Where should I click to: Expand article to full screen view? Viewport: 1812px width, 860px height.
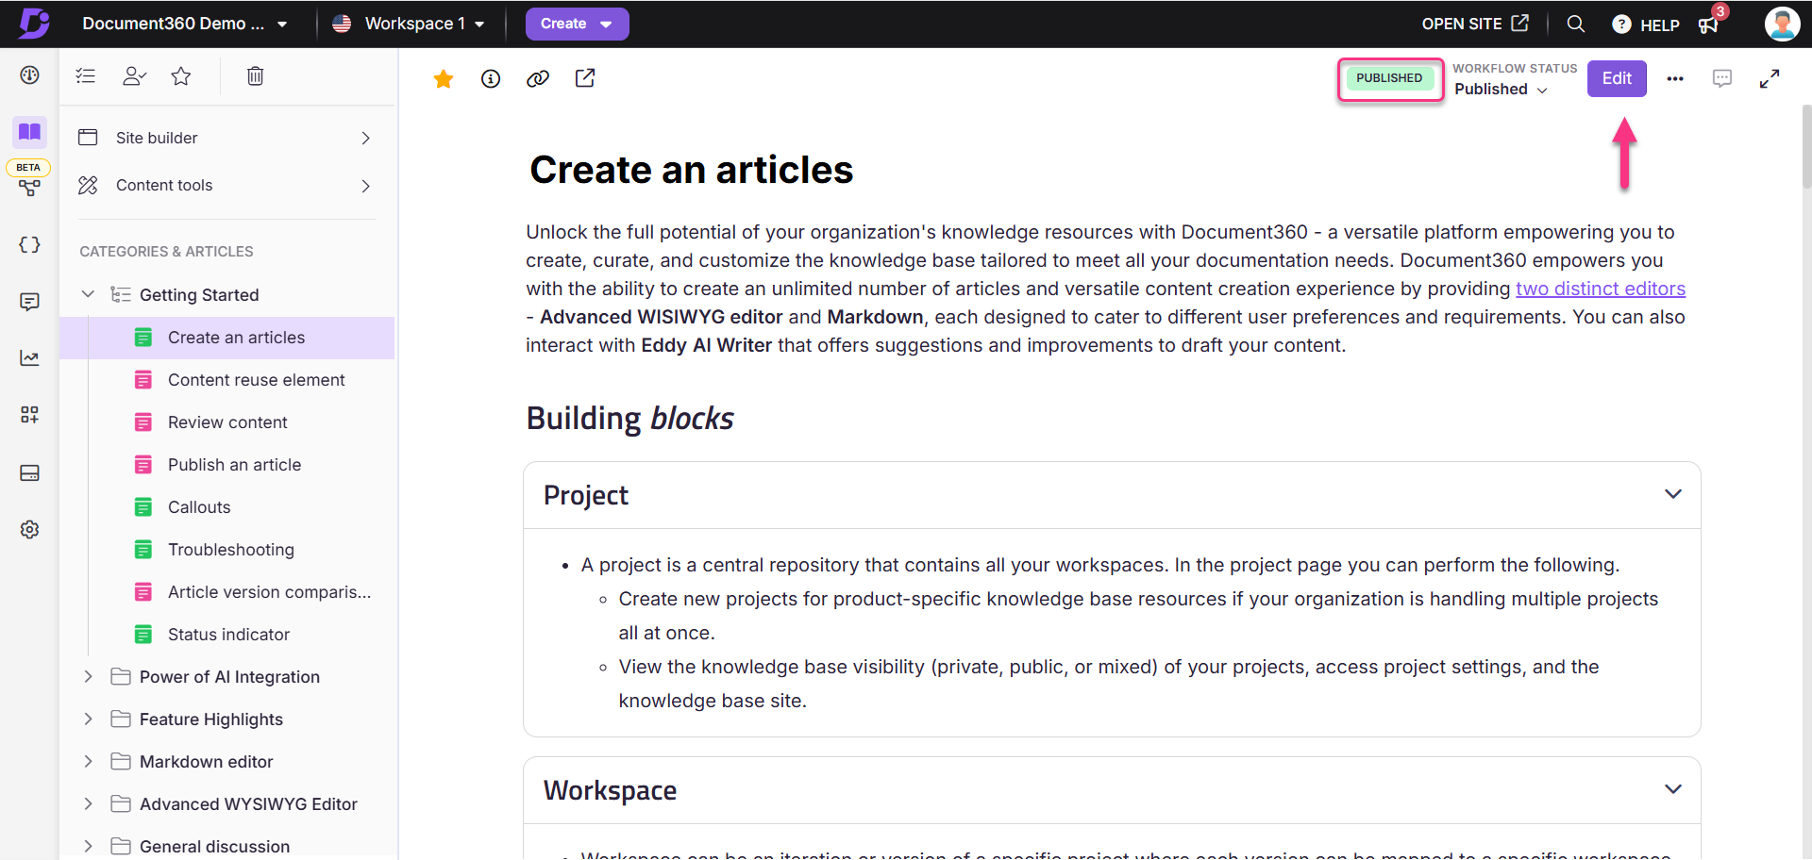point(1770,79)
